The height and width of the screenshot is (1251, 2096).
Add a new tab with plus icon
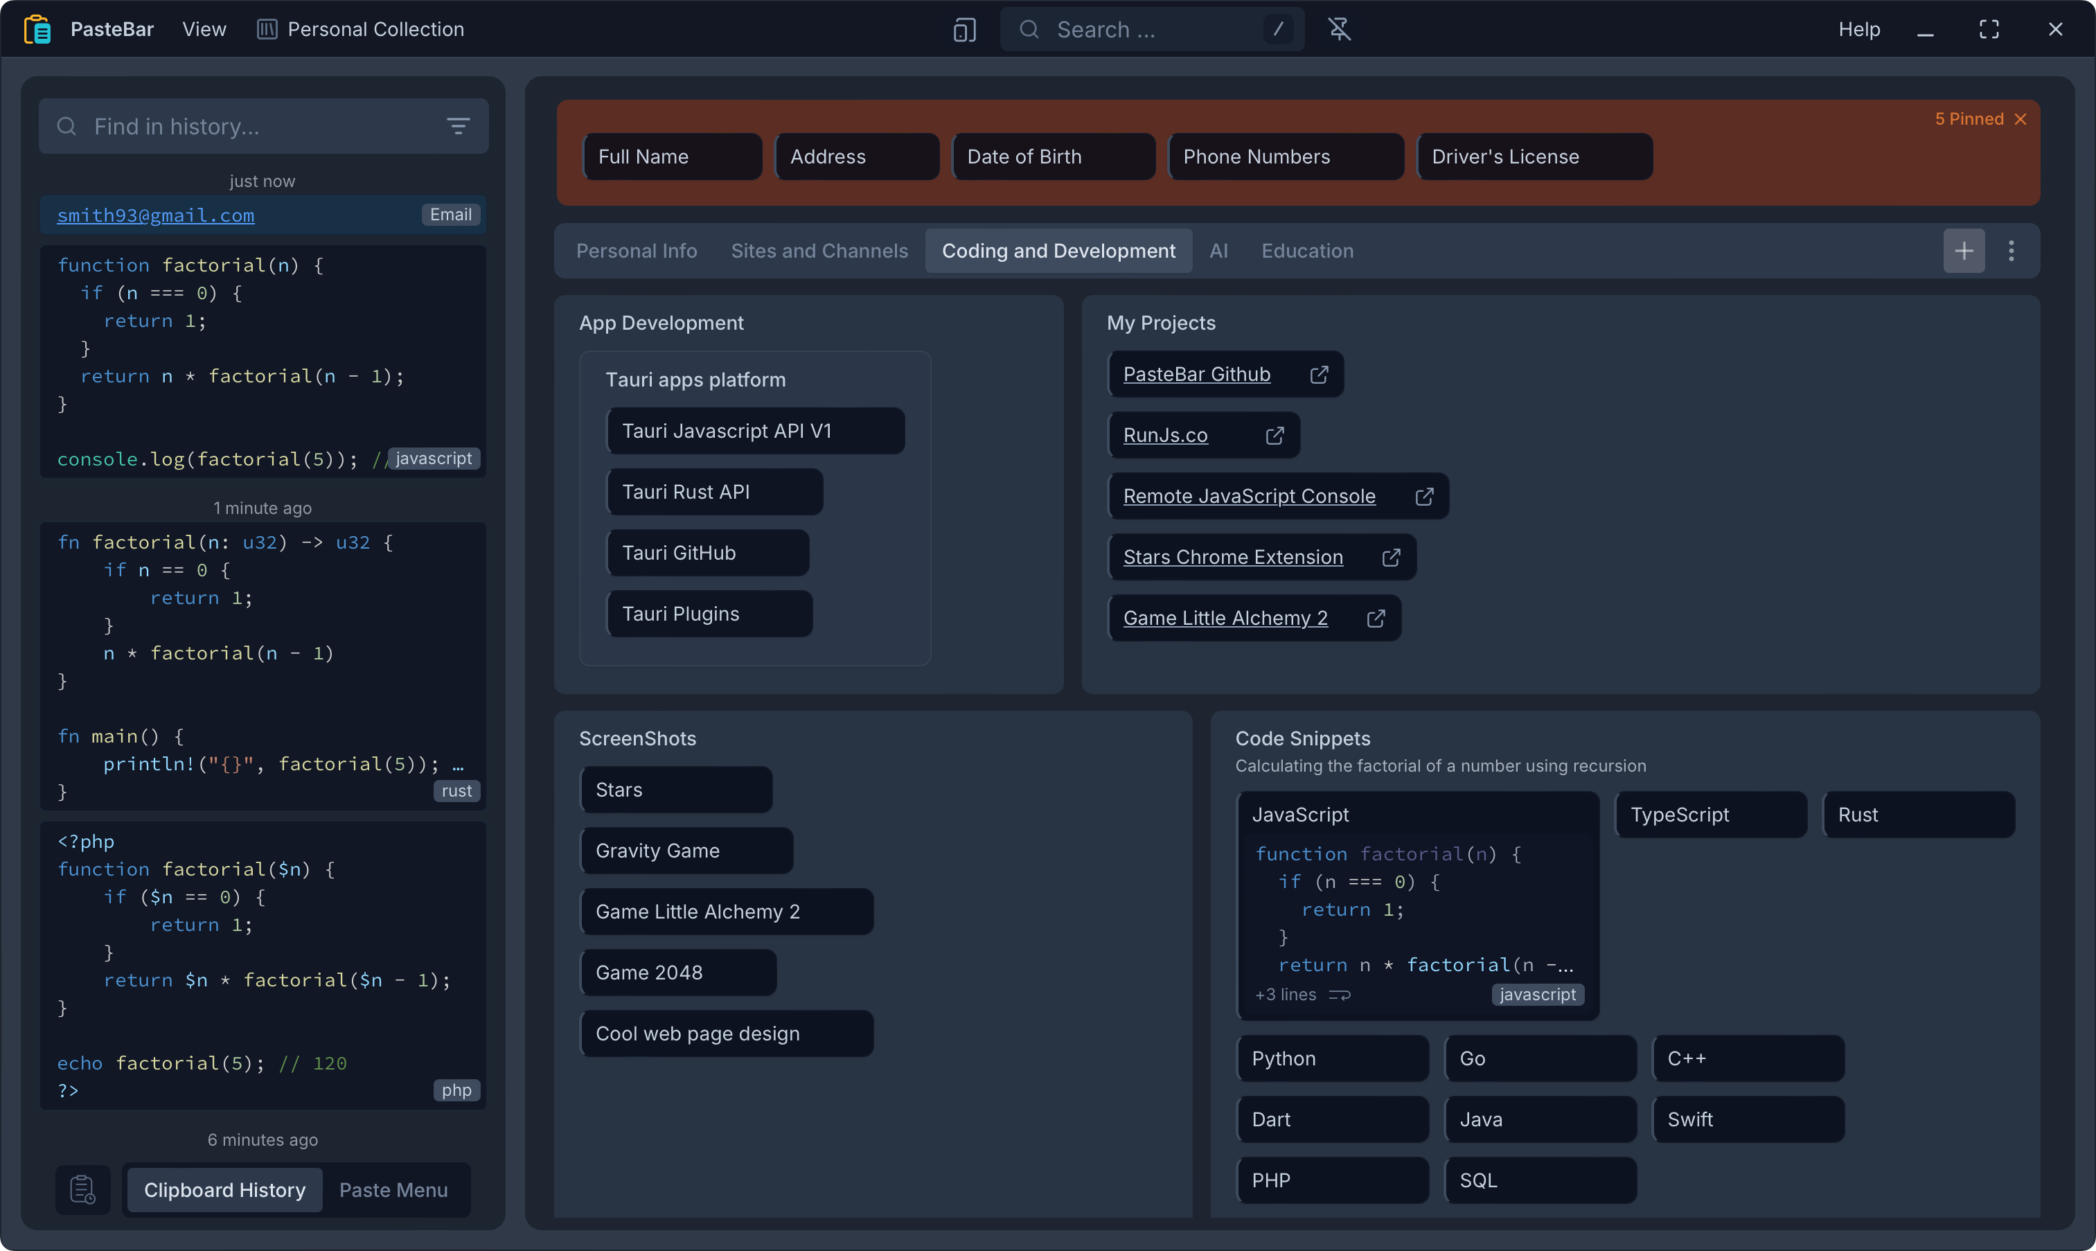coord(1964,250)
